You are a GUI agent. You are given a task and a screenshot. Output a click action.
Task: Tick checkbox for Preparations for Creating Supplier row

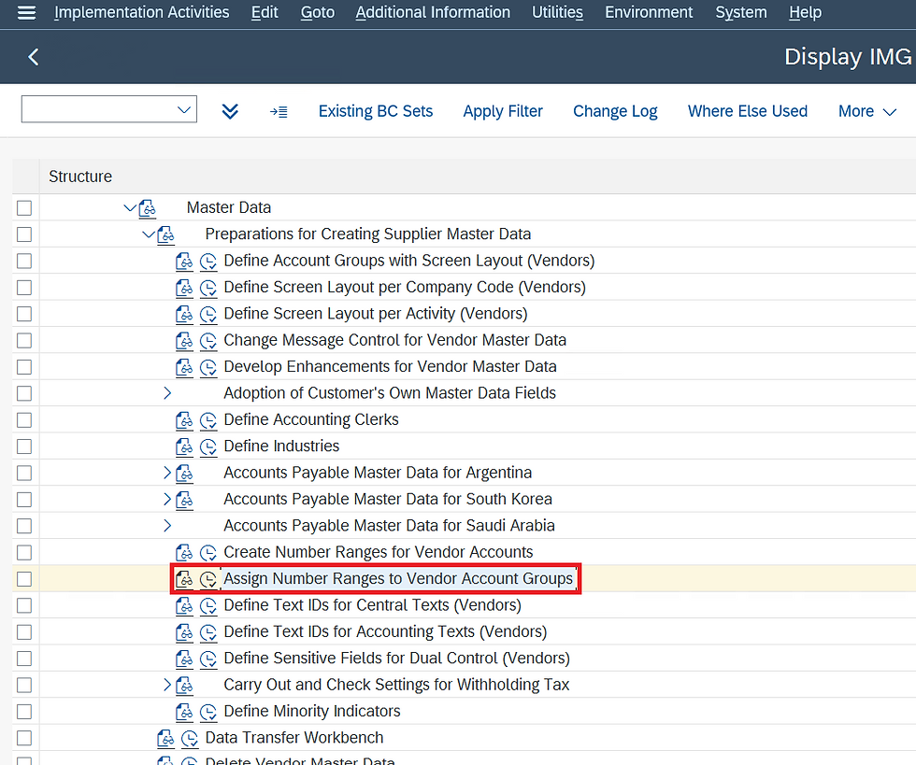[24, 234]
